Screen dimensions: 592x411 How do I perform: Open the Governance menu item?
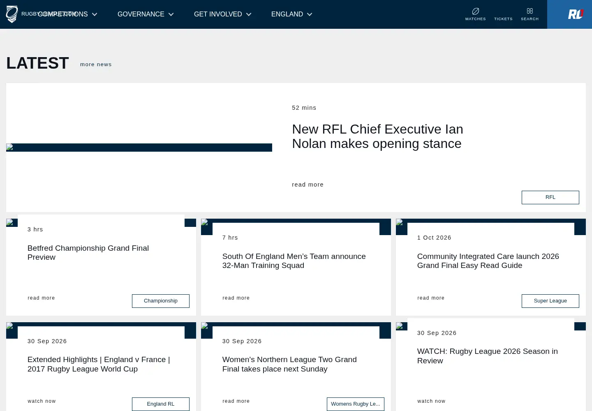coord(141,14)
